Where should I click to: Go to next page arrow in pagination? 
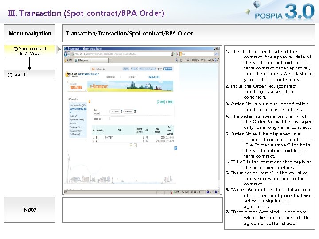[x=136, y=146]
